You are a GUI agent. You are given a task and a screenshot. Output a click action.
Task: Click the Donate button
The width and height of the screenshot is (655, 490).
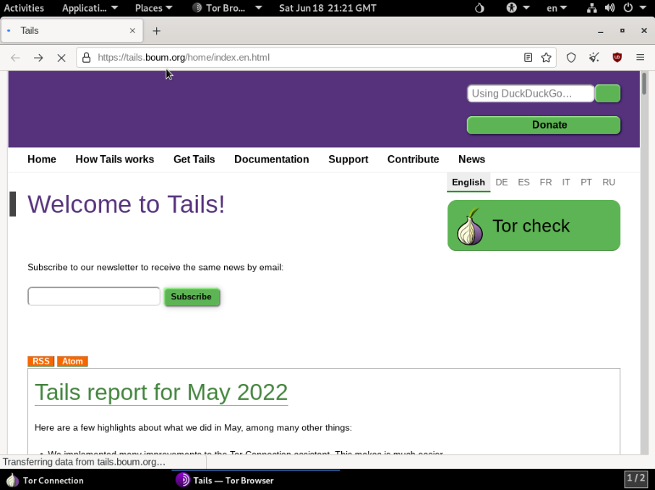click(544, 125)
